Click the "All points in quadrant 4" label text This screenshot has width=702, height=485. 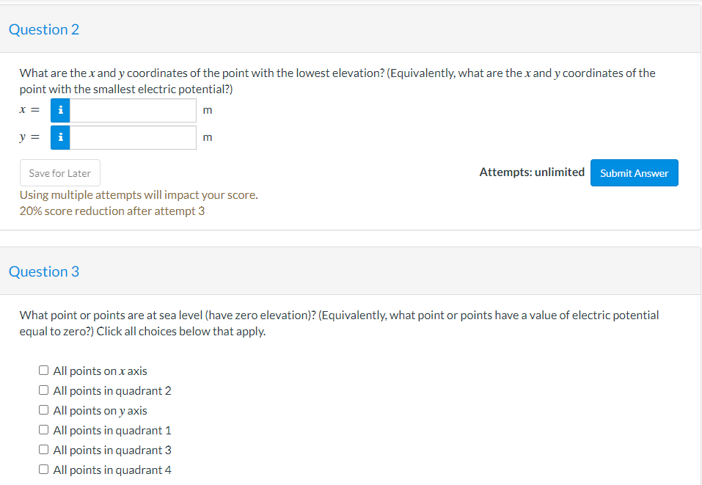click(112, 470)
